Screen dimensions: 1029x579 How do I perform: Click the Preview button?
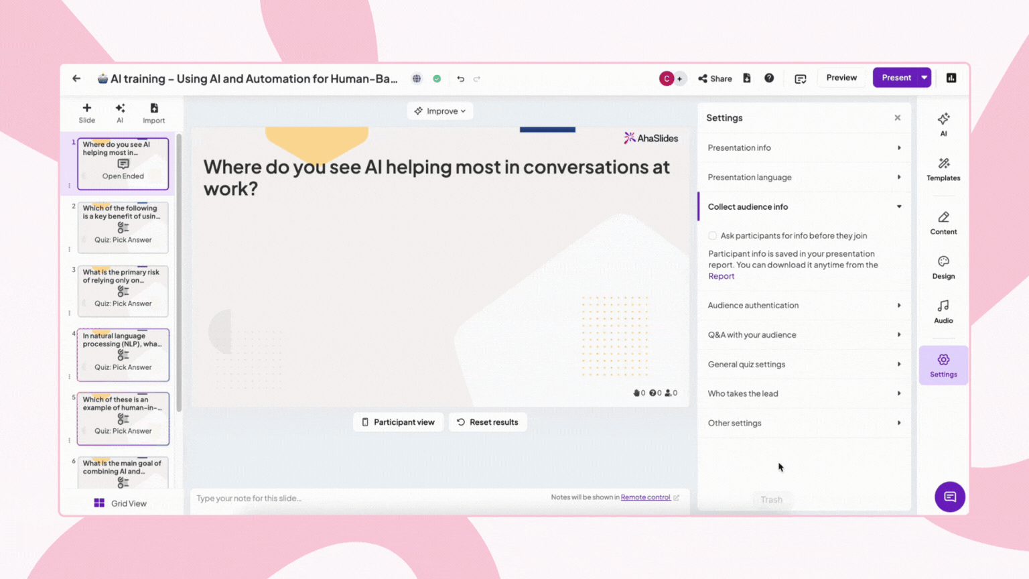[x=841, y=78]
